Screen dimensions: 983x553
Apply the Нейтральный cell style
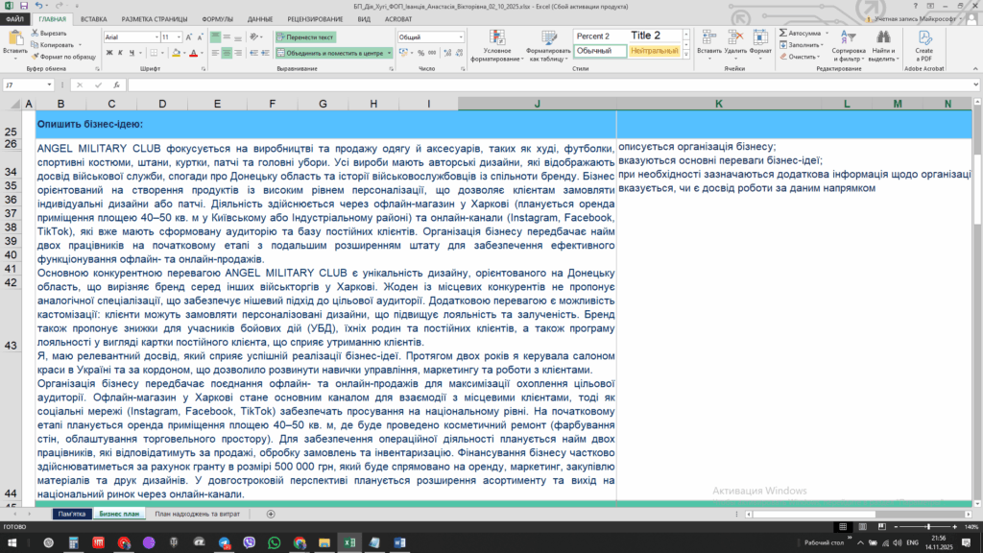pos(654,51)
